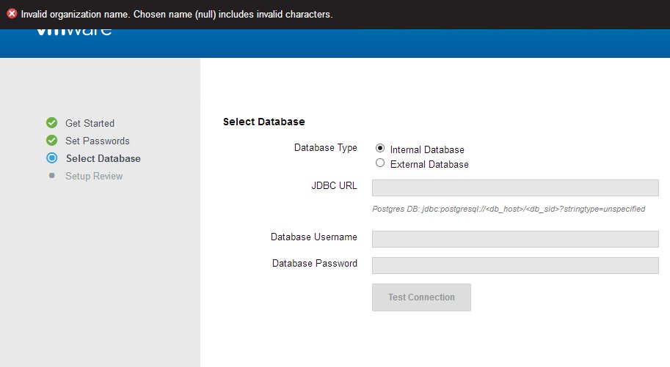
Task: Go to the Set Passwords wizard step
Action: [x=97, y=141]
